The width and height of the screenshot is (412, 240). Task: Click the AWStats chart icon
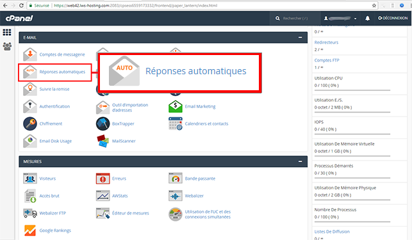[x=103, y=196]
